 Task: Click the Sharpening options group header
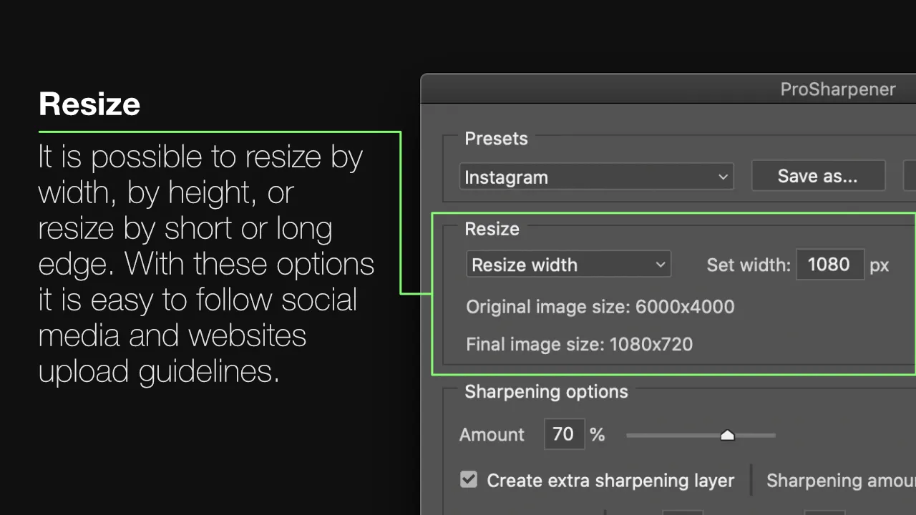click(x=546, y=391)
